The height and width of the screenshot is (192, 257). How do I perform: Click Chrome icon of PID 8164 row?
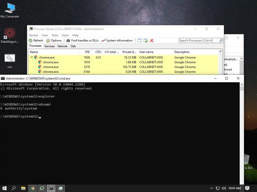[x=40, y=71]
